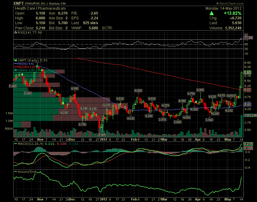Click the XNPT ticker symbol title
This screenshot has height=202, width=257.
18,3
